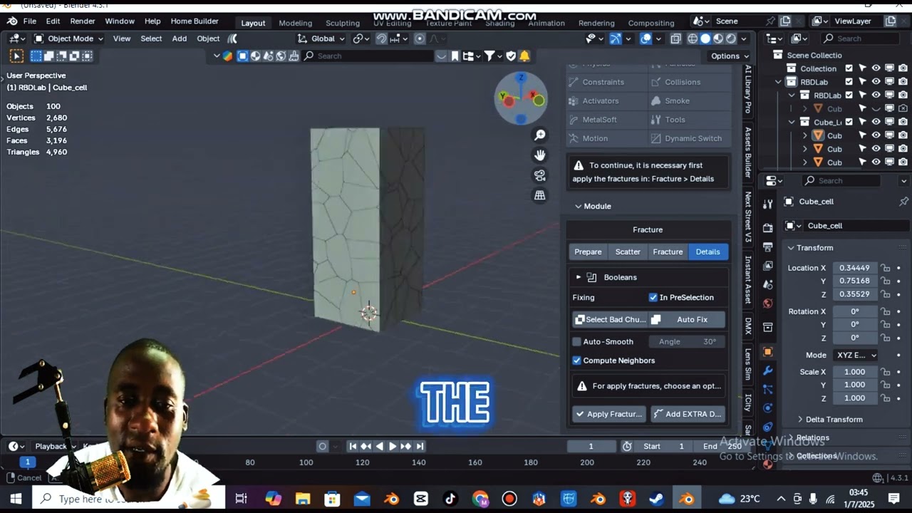Screen dimensions: 912x513
Task: Click the Auto-Smooth Angle field
Action: tap(687, 341)
